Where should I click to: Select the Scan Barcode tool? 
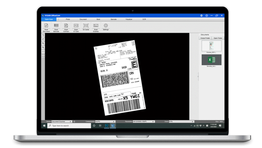click(56, 28)
